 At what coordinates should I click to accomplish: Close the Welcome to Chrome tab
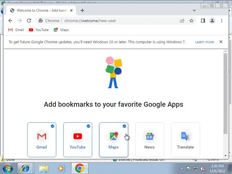(x=71, y=10)
